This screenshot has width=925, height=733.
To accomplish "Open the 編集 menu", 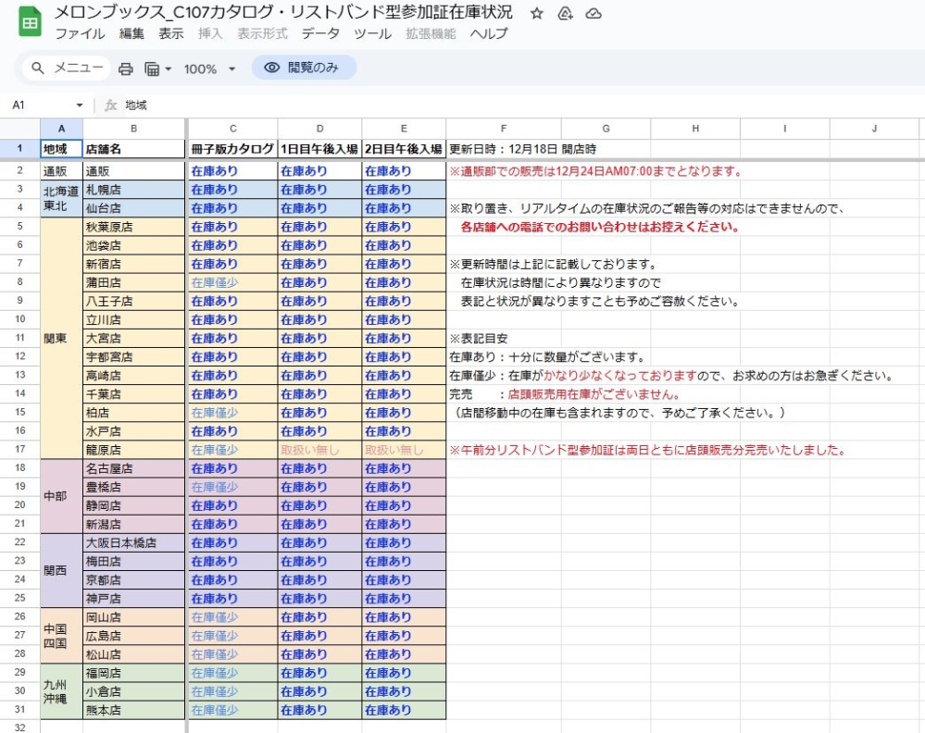I will (x=131, y=33).
